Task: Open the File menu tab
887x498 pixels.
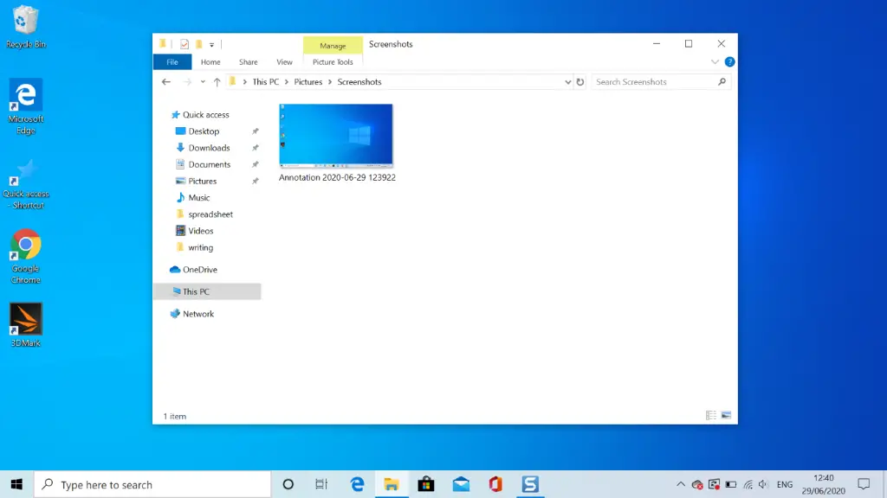Action: click(x=172, y=62)
